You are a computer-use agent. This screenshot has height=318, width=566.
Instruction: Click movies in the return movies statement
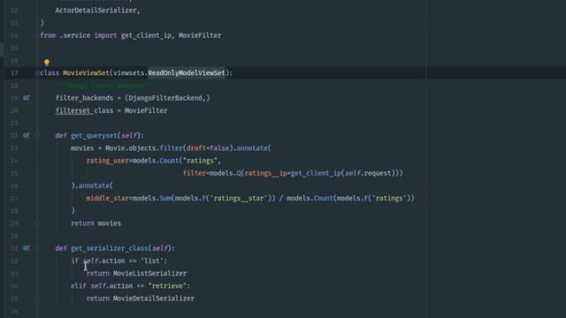109,223
